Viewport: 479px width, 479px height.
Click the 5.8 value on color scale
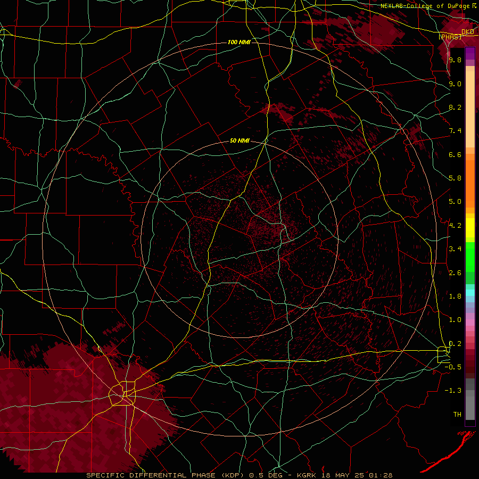pos(455,178)
